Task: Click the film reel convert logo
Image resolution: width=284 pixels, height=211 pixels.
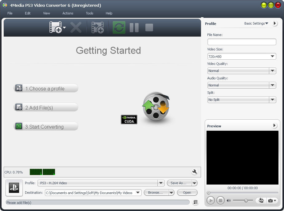Action: [156, 106]
